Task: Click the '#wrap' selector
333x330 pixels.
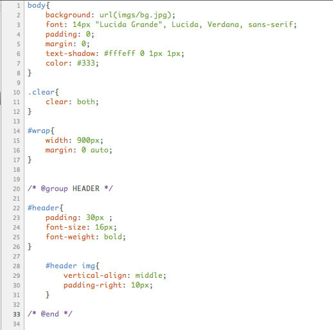Action: (39, 131)
